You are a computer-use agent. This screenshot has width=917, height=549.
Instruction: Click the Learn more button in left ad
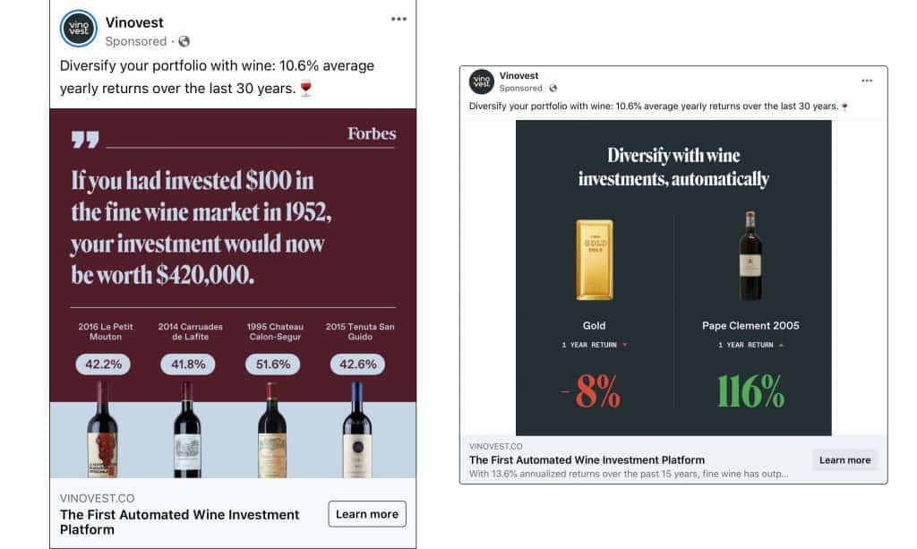click(x=366, y=514)
